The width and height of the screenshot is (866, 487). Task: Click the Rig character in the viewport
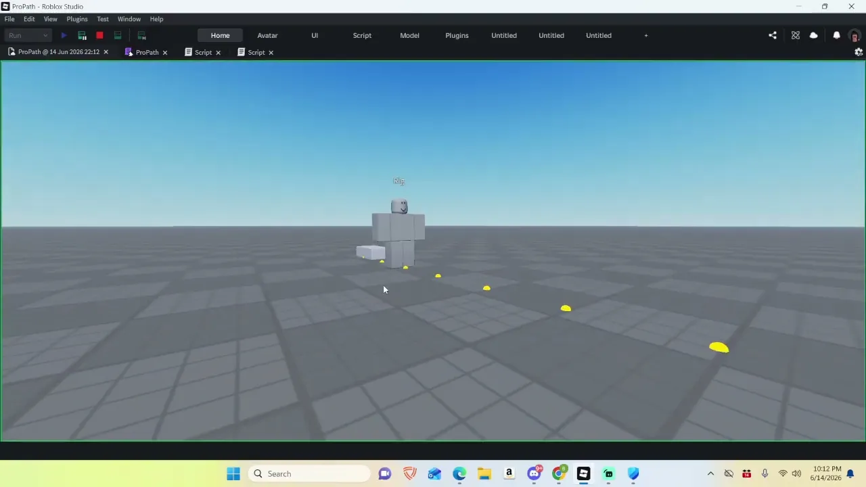point(398,233)
